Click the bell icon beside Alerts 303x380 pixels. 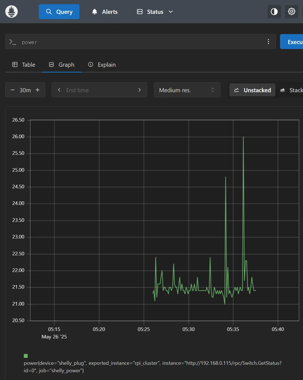coord(95,12)
